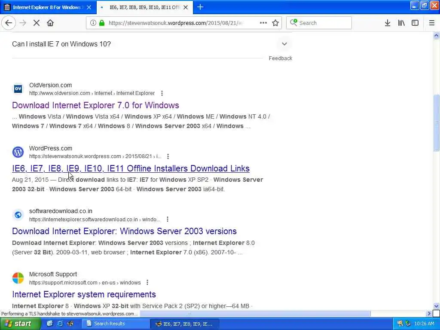Viewport: 440px width, 330px height.
Task: Toggle the sidebar icon
Action: (x=415, y=23)
